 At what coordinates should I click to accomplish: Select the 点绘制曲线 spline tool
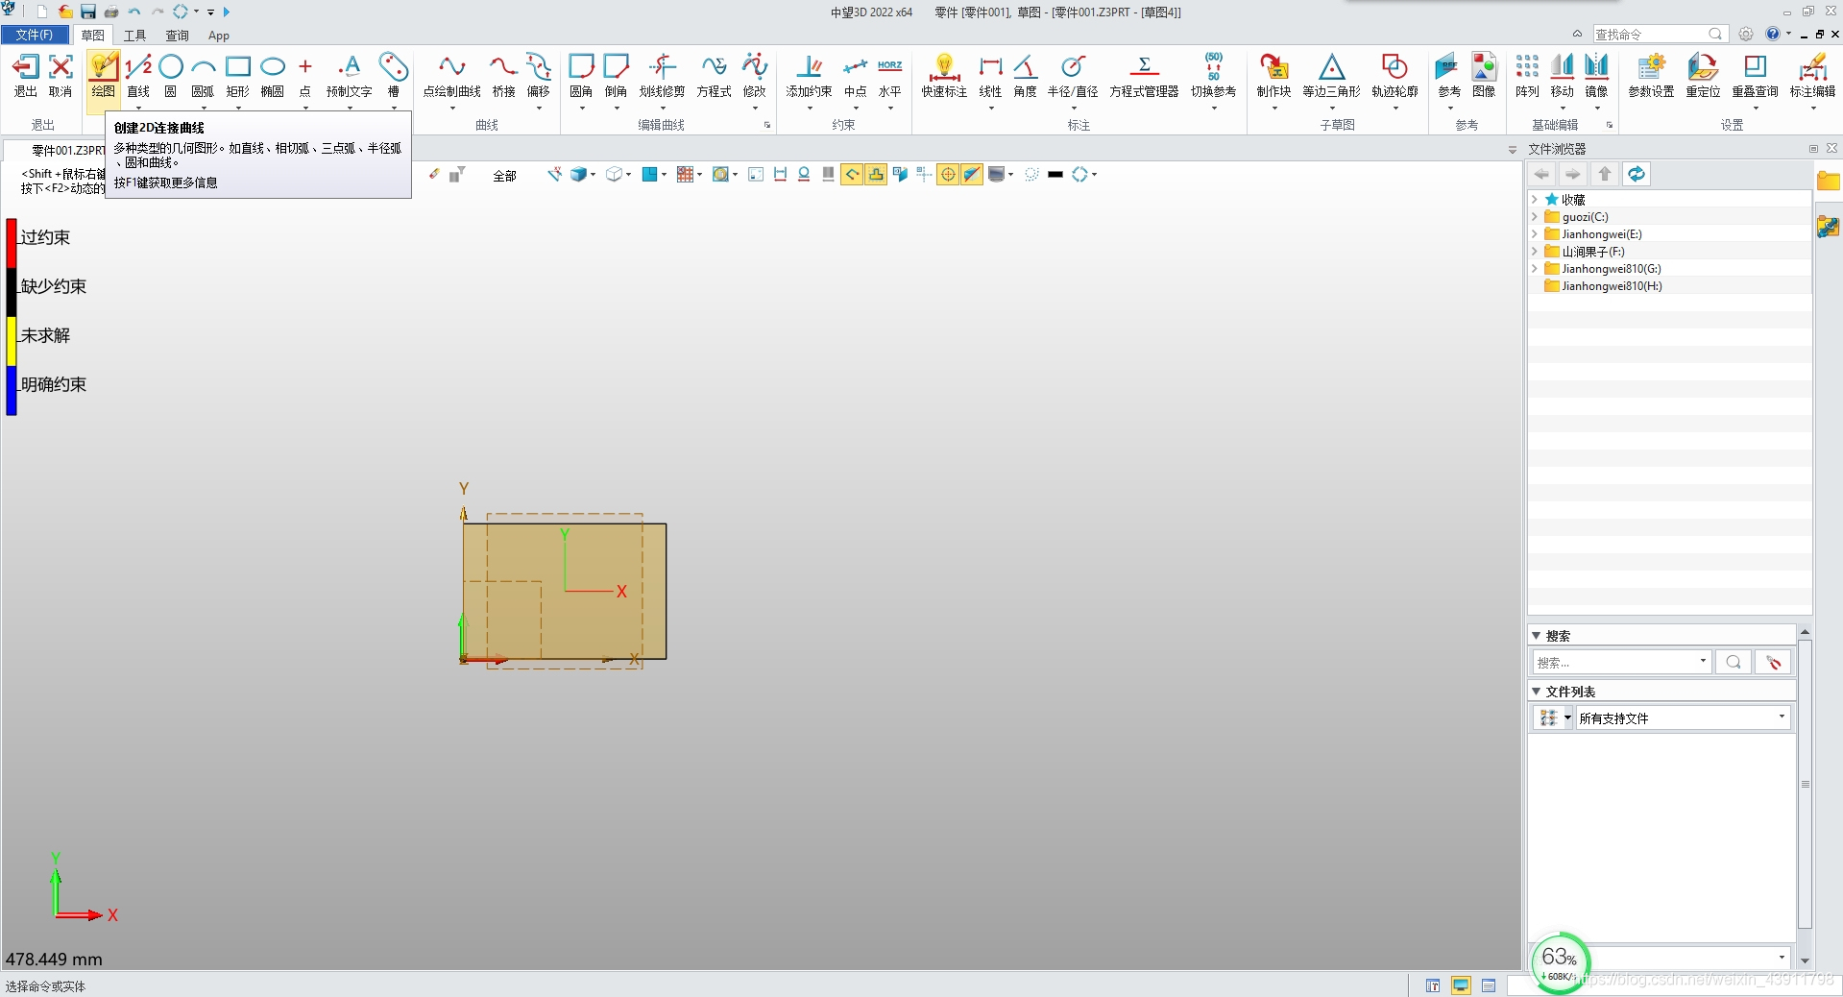pyautogui.click(x=451, y=75)
